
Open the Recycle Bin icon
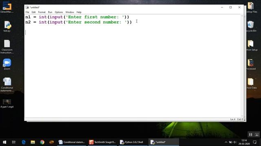[x=251, y=26]
